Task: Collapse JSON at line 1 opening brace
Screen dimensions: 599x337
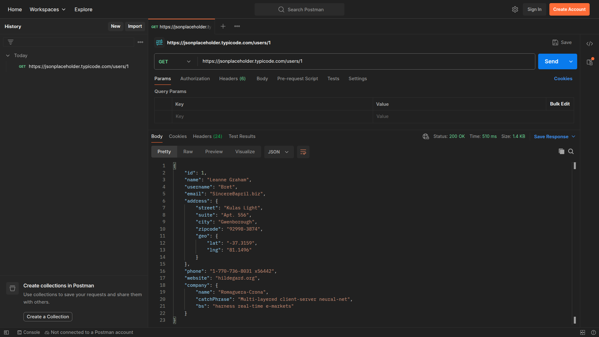Action: click(175, 166)
